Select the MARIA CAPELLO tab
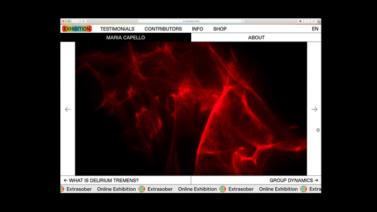 coord(125,38)
